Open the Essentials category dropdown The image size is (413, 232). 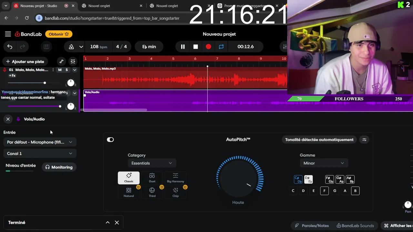pos(152,163)
